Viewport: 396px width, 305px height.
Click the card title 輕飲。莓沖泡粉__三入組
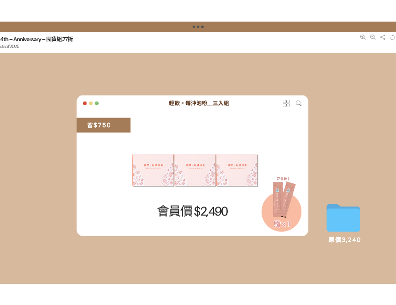[199, 104]
